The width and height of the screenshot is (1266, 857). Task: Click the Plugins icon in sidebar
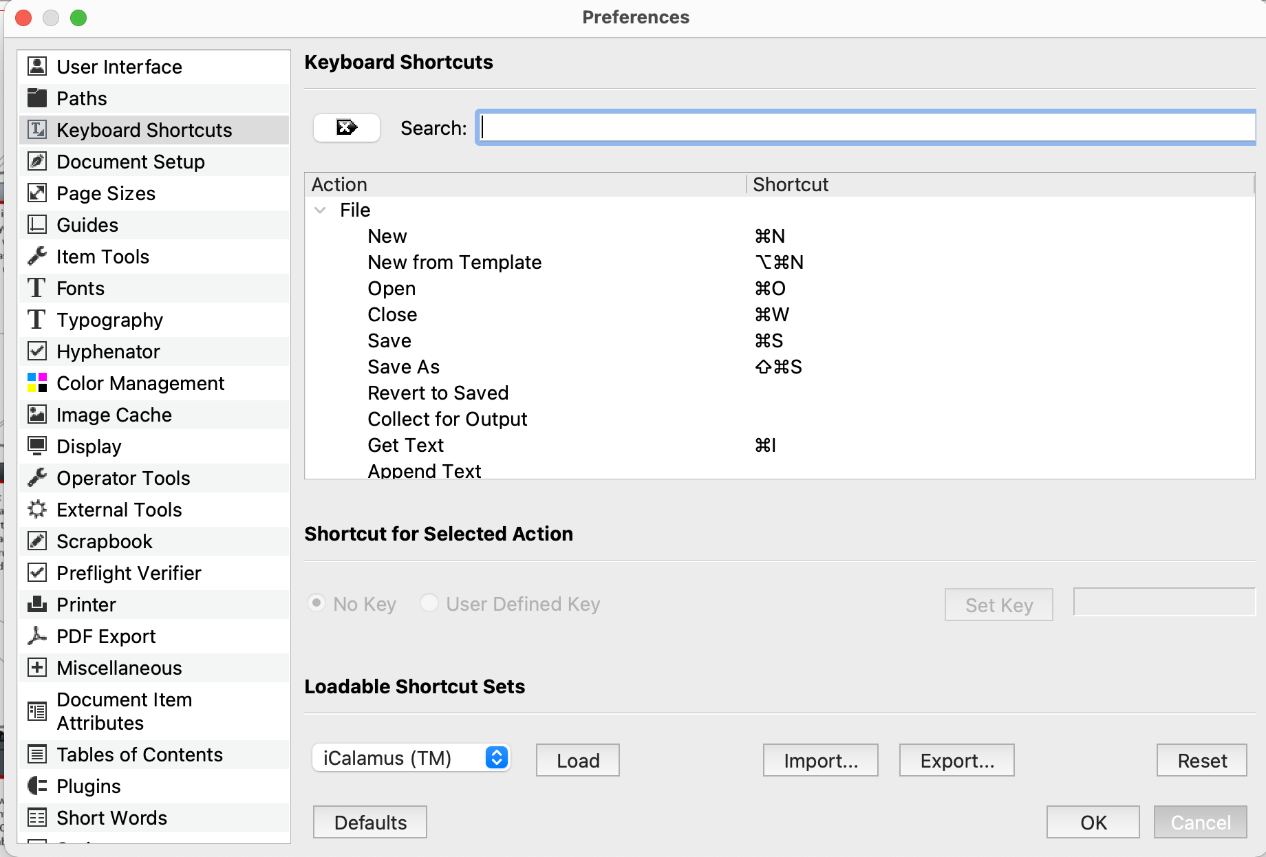click(x=37, y=786)
